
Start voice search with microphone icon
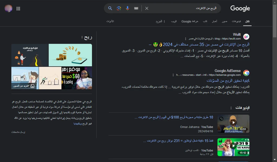click(x=127, y=8)
